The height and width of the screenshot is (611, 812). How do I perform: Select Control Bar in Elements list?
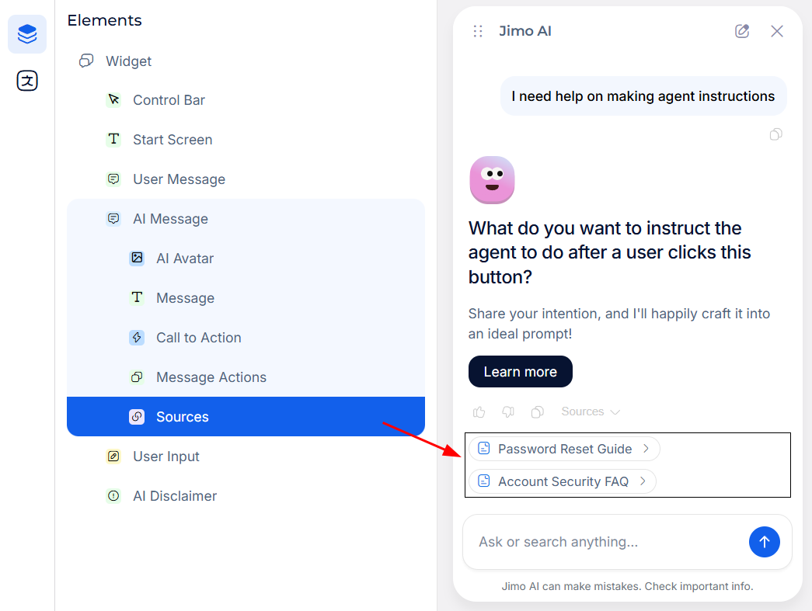pos(169,100)
